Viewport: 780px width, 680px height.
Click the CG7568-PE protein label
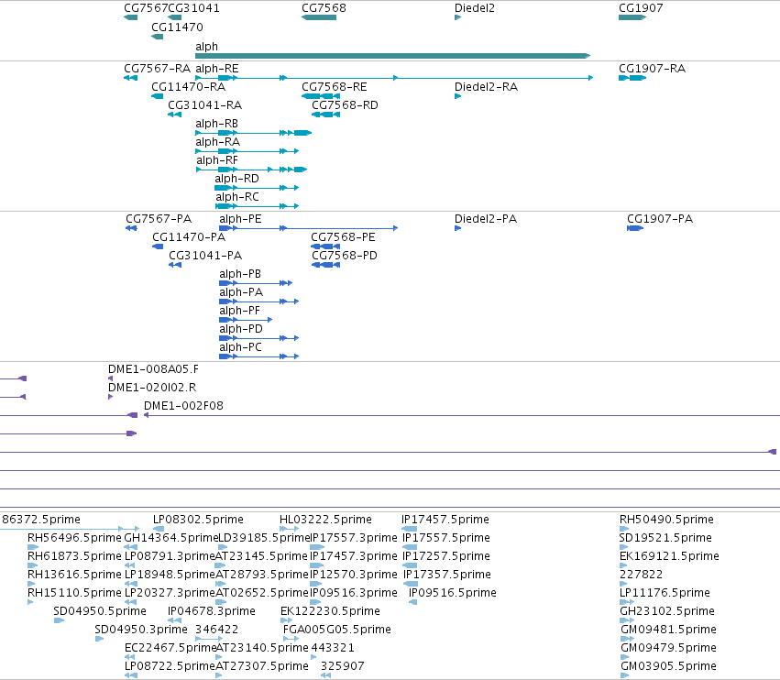pyautogui.click(x=343, y=236)
